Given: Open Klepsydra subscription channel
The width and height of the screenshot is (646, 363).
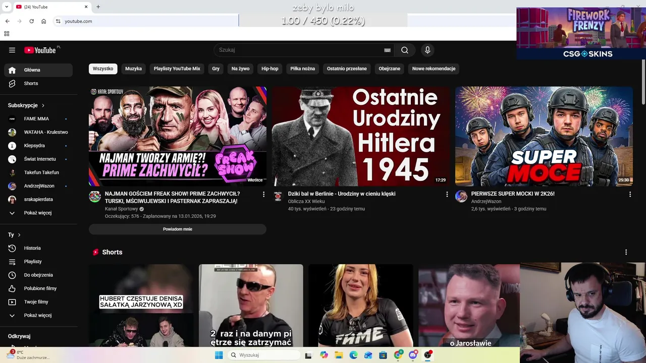Looking at the screenshot, I should click(x=38, y=146).
